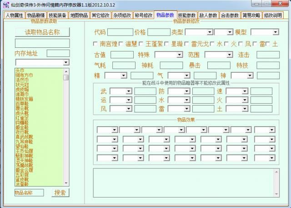Screen dimensions: 291x208
Task: Click the description text area's scroll-down arrow
Action: coord(276,194)
